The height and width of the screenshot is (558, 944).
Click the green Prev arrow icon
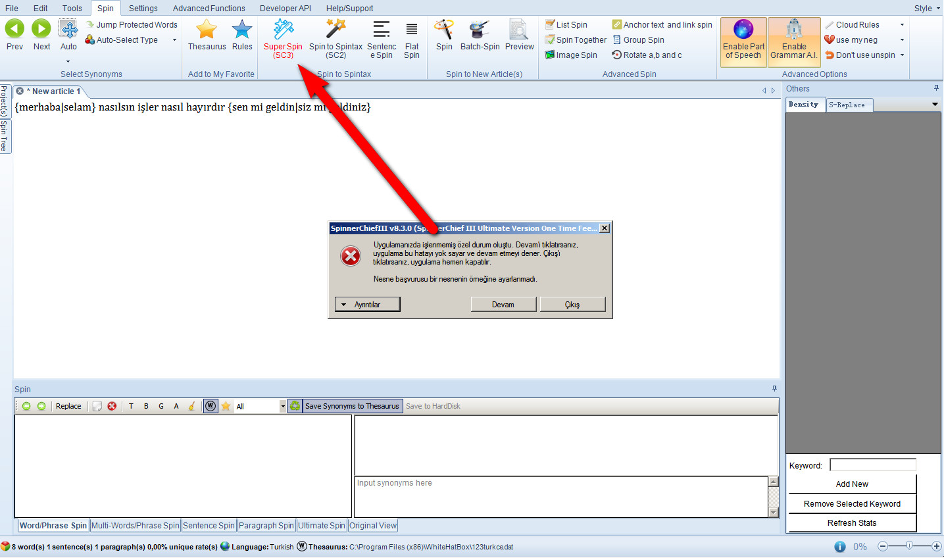point(14,29)
